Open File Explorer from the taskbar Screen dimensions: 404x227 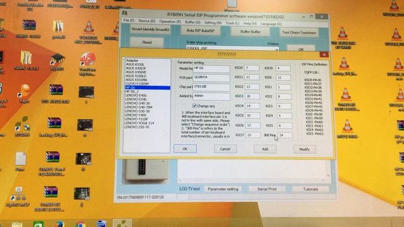point(17,224)
